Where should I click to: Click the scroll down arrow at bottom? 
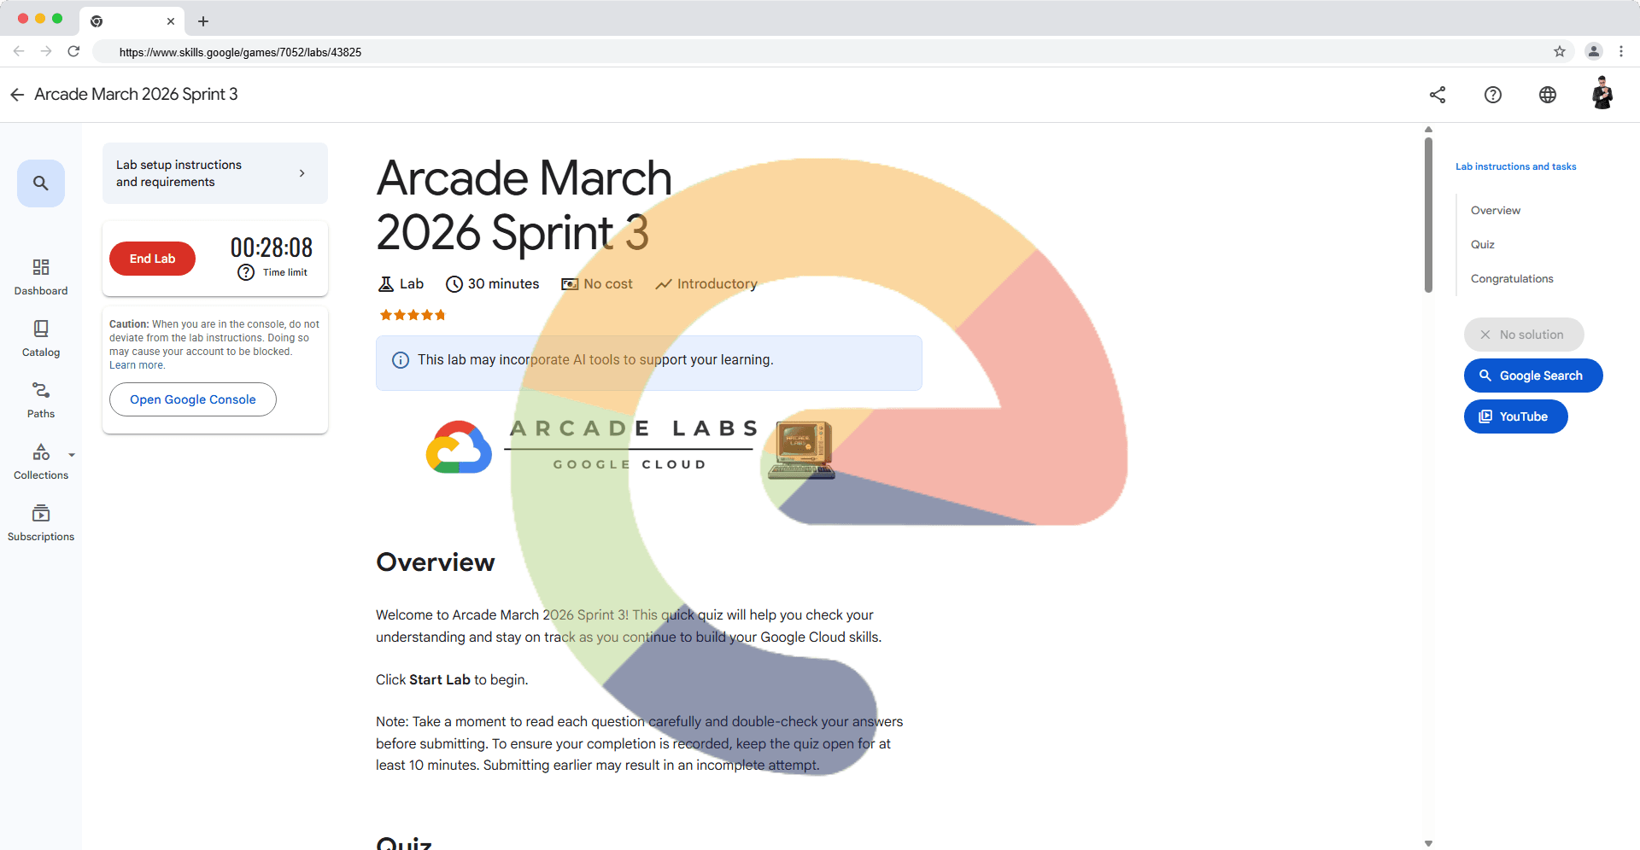point(1428,843)
